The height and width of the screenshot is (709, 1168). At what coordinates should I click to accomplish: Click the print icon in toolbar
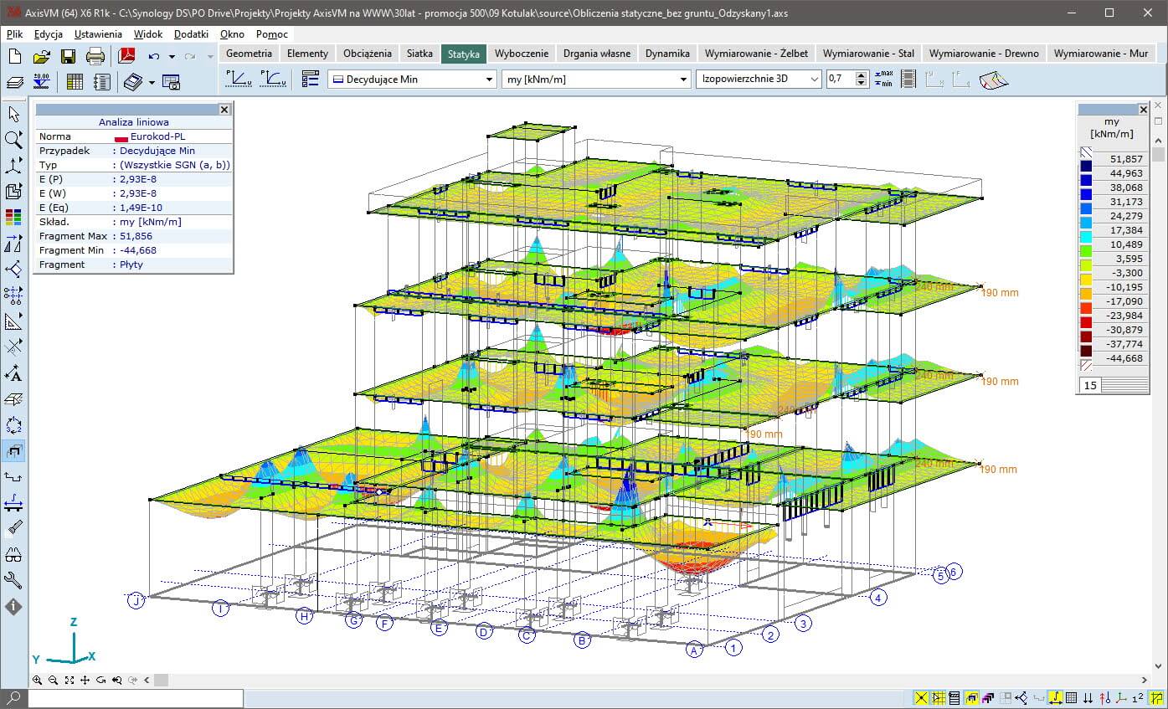[x=95, y=56]
